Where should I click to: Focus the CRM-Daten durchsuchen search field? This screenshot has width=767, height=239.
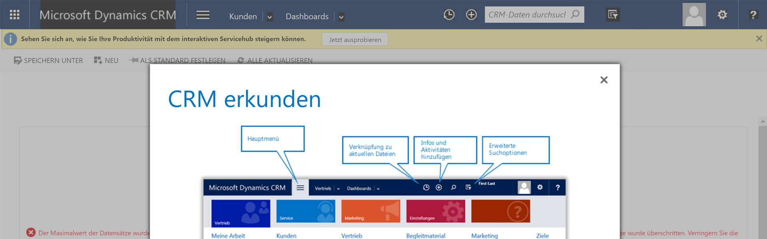pyautogui.click(x=535, y=15)
